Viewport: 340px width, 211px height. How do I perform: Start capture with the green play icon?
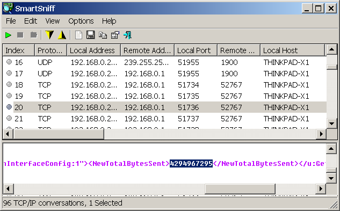point(8,35)
